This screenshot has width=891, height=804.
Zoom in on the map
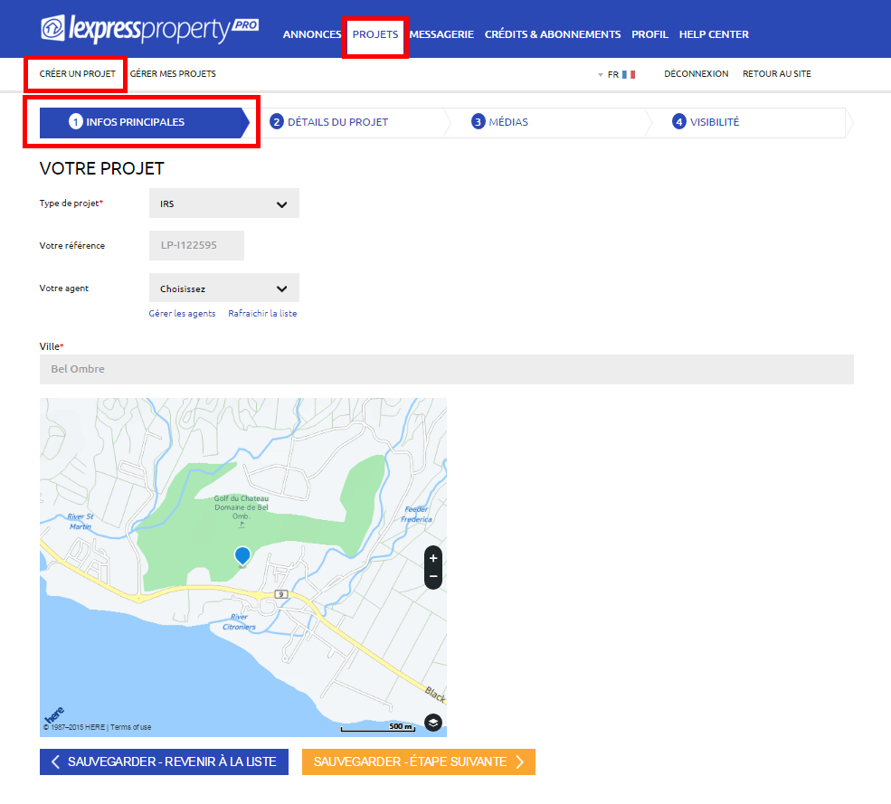pos(433,559)
